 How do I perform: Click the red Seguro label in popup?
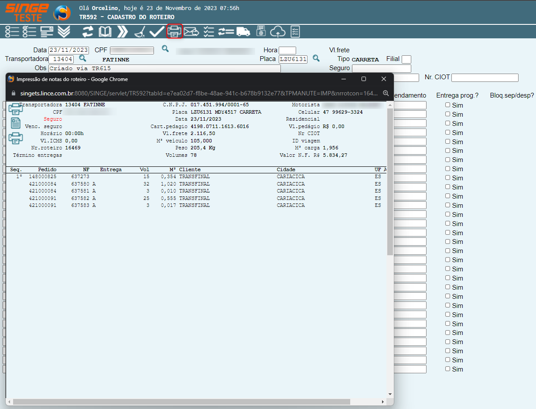53,119
